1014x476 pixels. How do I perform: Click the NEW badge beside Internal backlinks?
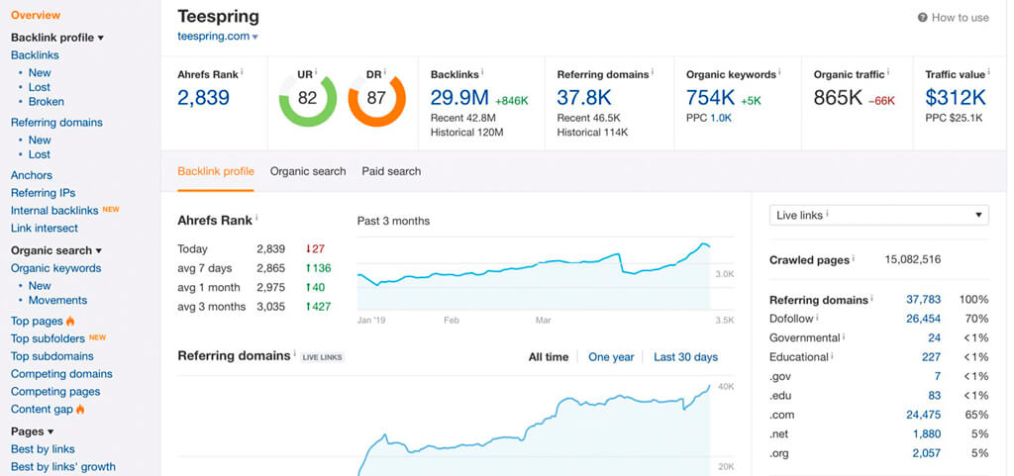coord(111,209)
